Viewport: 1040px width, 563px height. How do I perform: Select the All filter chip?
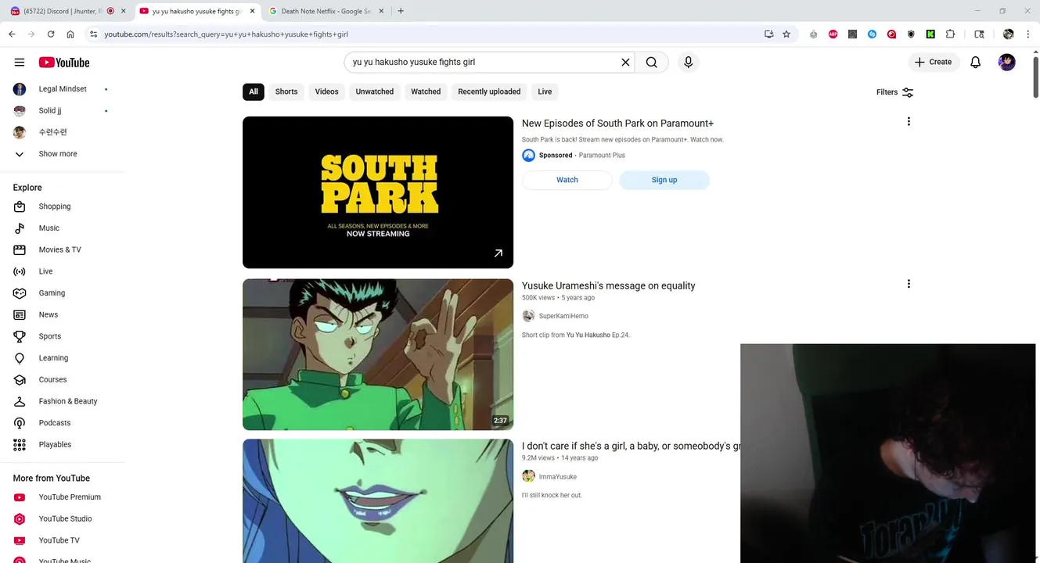click(254, 91)
